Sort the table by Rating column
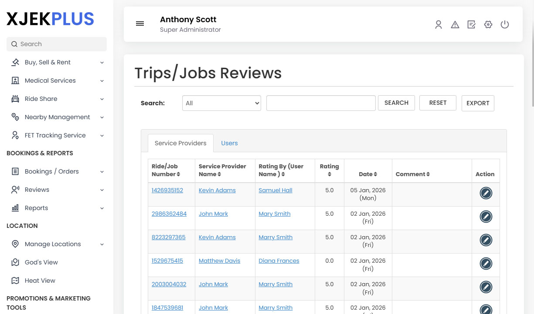This screenshot has height=314, width=534. pyautogui.click(x=329, y=170)
